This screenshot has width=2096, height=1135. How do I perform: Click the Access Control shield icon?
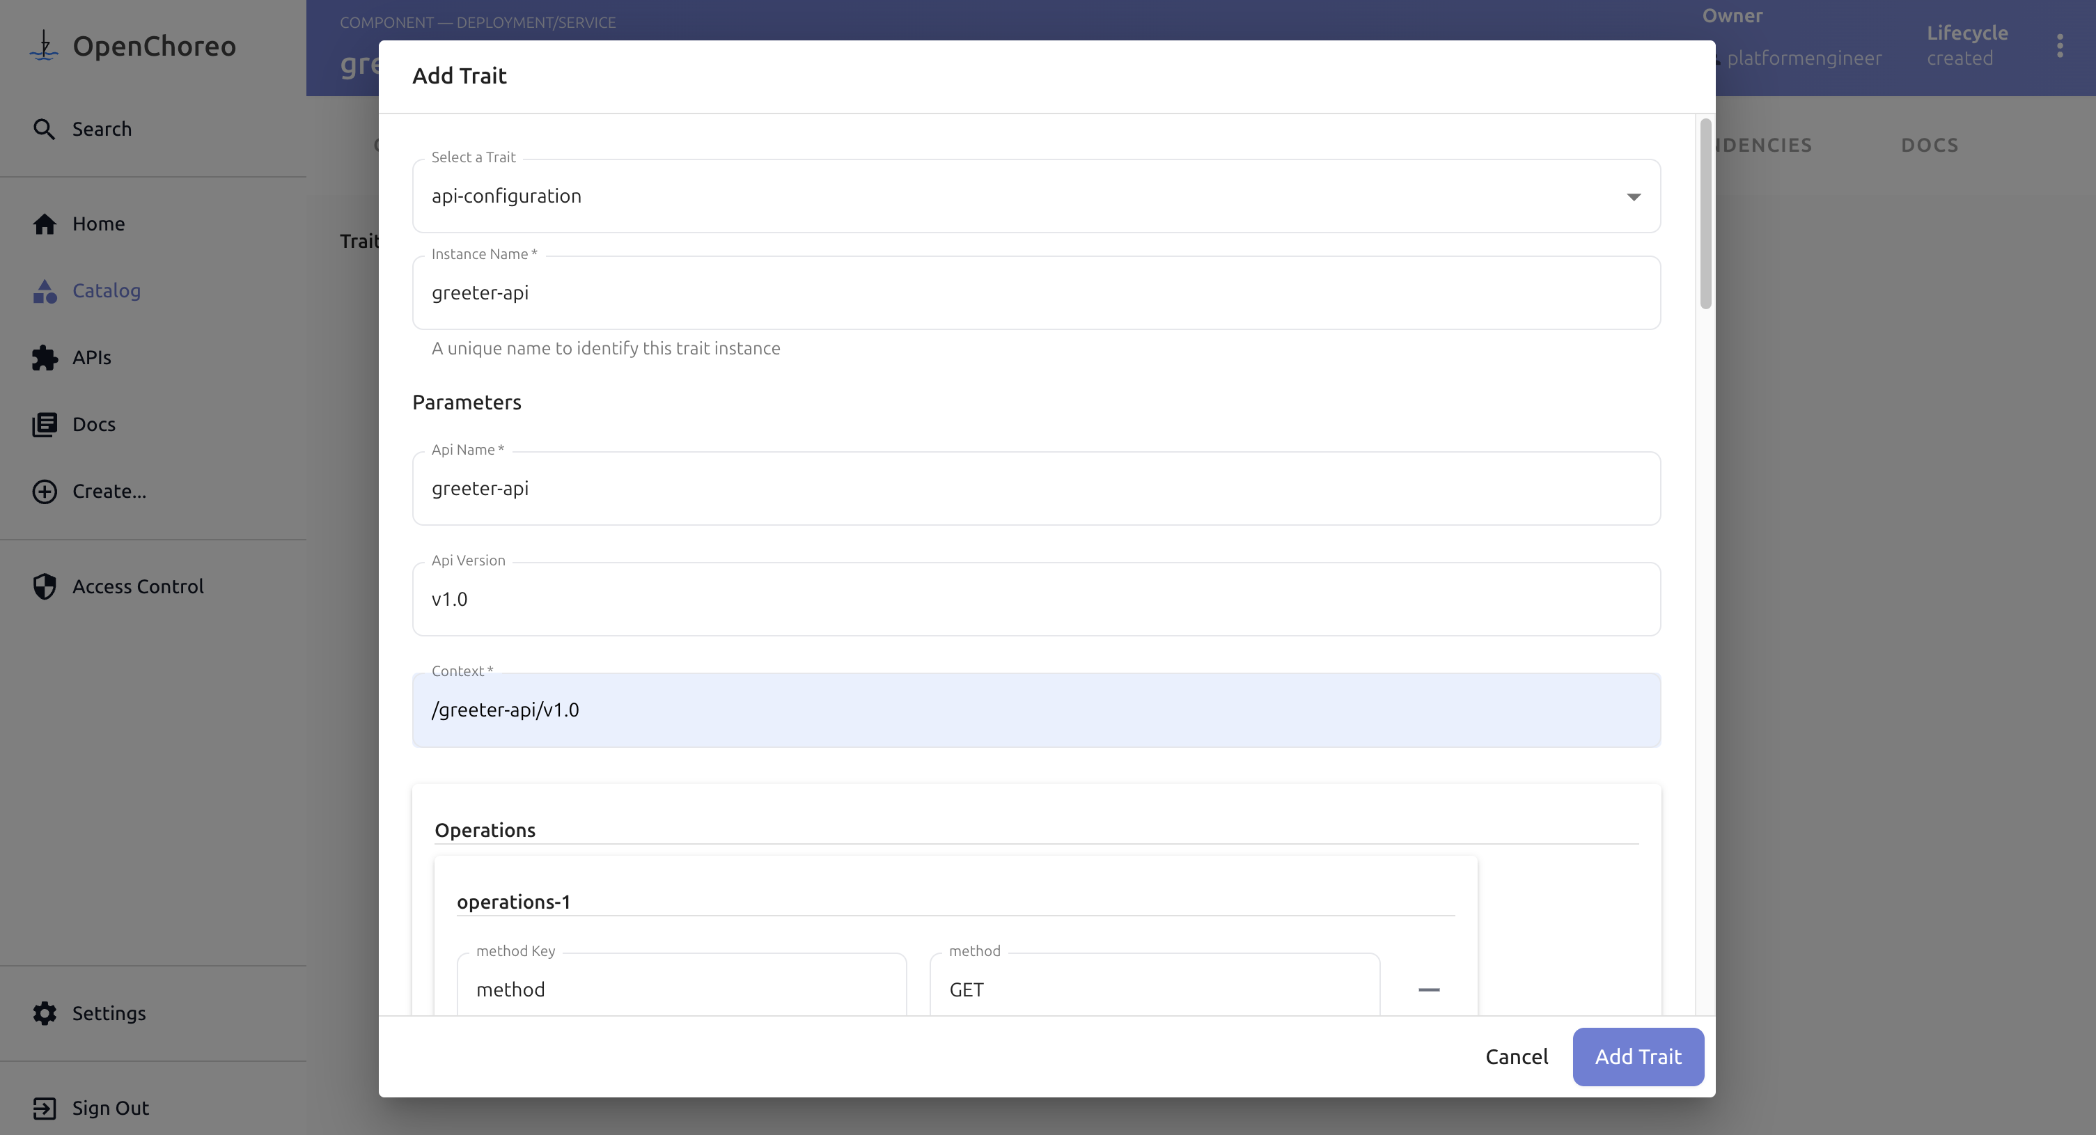pyautogui.click(x=44, y=586)
